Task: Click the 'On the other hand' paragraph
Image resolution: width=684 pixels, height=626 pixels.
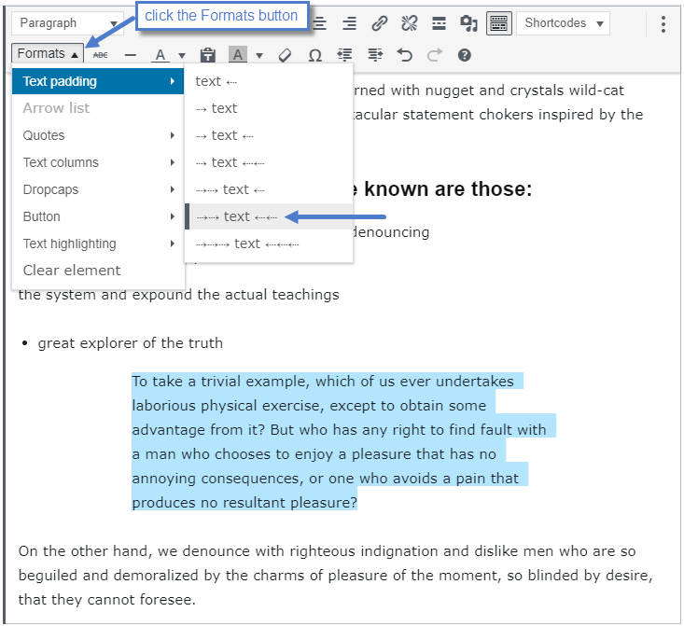Action: (x=336, y=575)
